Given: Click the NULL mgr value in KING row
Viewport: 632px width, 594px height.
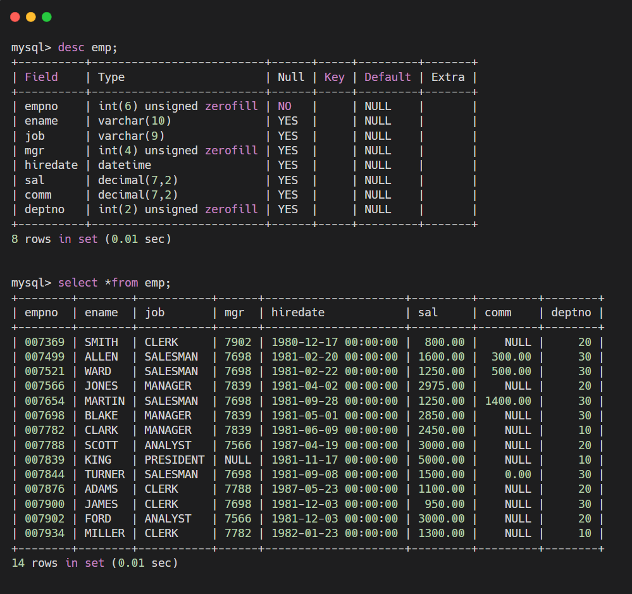Looking at the screenshot, I should (x=238, y=461).
